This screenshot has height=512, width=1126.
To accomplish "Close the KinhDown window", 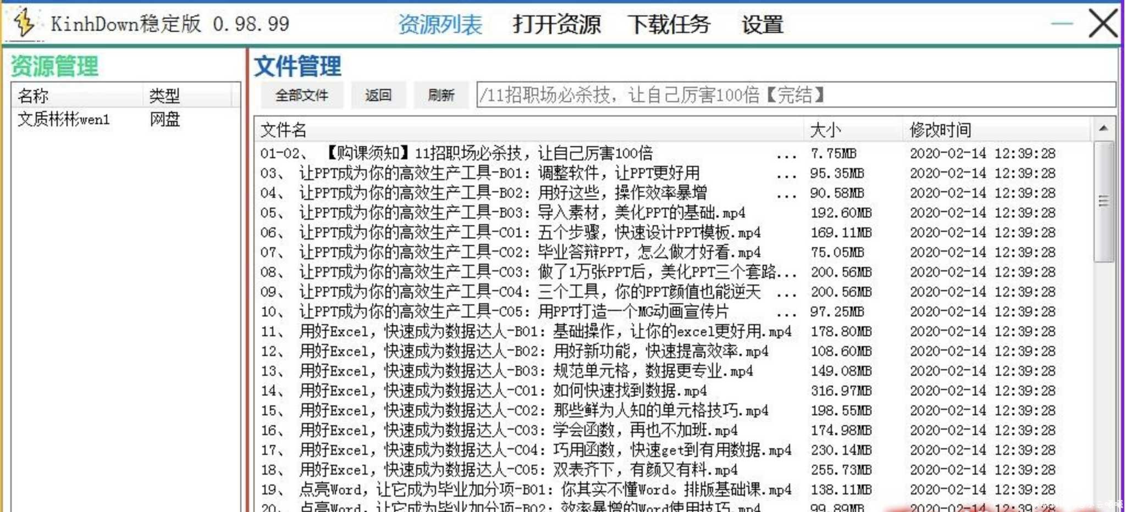I will coord(1103,24).
